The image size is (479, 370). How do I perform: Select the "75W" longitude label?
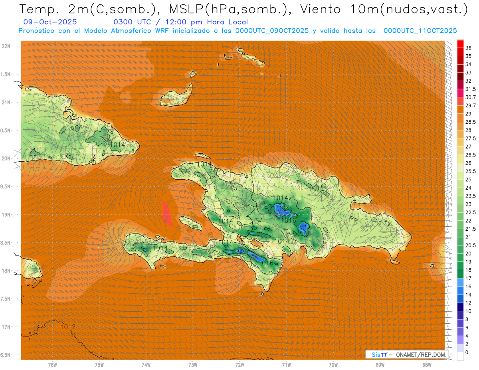pos(99,365)
